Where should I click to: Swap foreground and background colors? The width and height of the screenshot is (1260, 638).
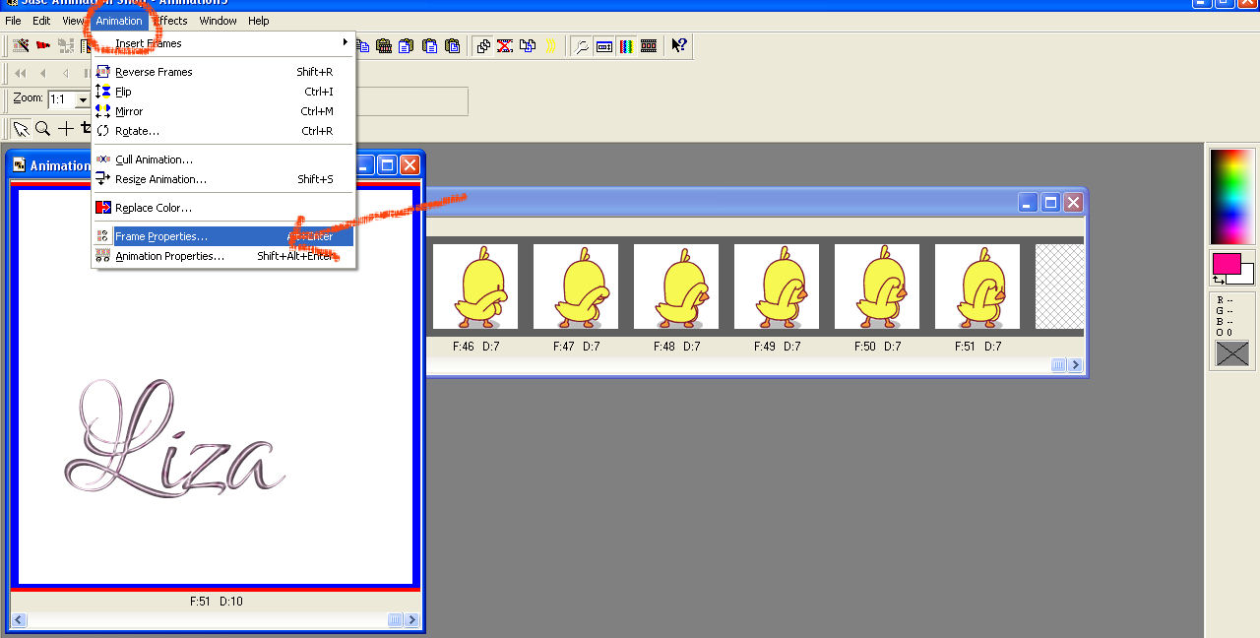tap(1219, 280)
